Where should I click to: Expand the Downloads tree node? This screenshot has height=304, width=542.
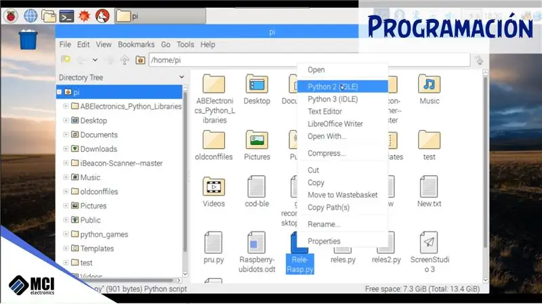click(66, 148)
